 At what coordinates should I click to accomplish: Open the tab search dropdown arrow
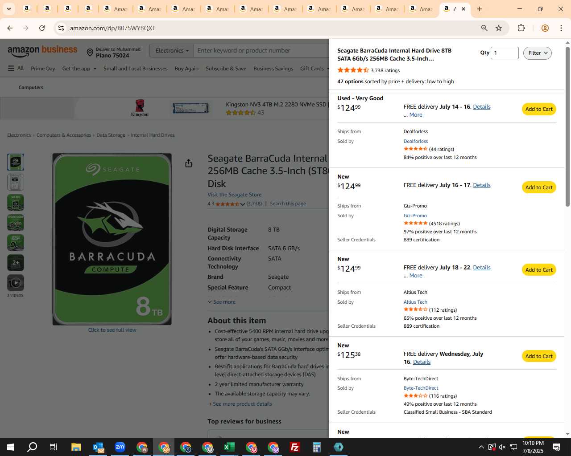click(8, 9)
